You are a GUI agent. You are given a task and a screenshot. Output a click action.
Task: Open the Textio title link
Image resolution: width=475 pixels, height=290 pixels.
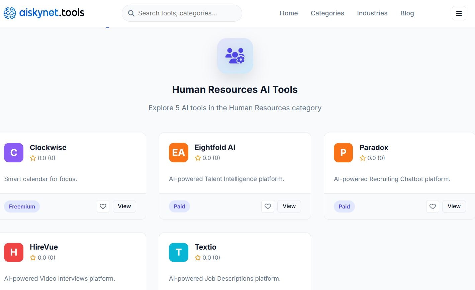coord(206,247)
